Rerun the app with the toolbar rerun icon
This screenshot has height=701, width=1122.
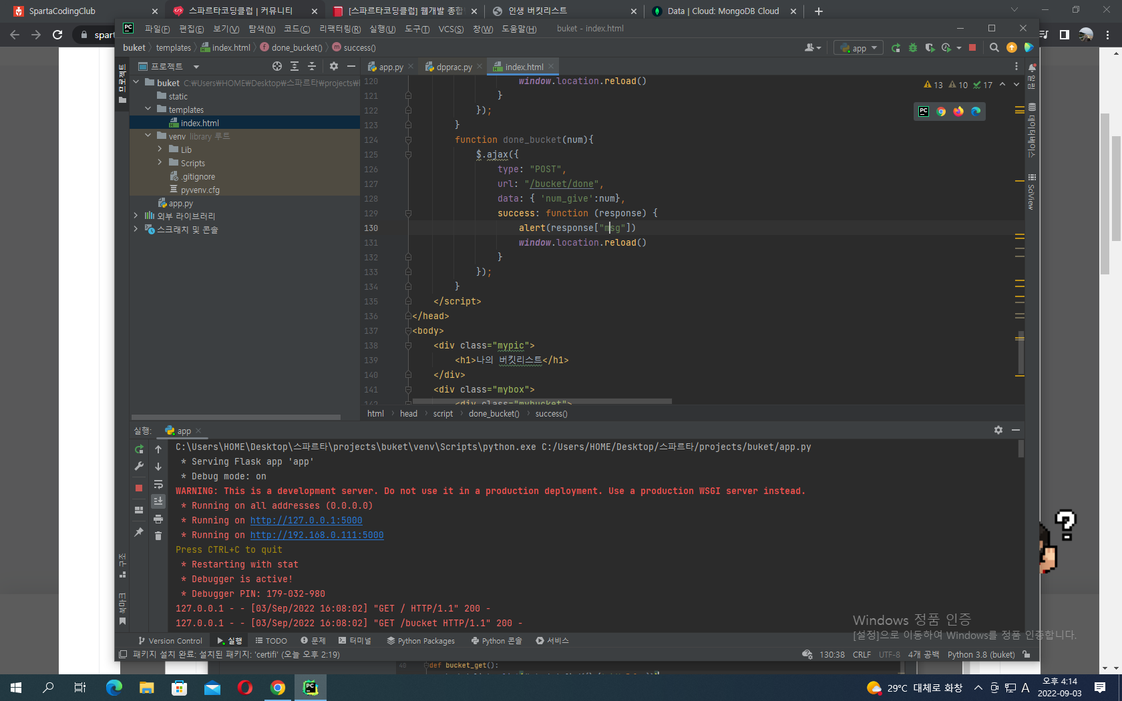pyautogui.click(x=896, y=47)
